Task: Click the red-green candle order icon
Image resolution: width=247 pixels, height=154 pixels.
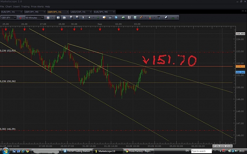Action: pyautogui.click(x=150, y=18)
